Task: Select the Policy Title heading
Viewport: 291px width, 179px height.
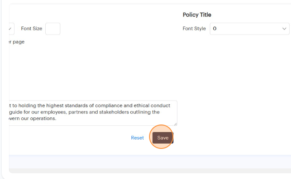Action: (x=197, y=15)
